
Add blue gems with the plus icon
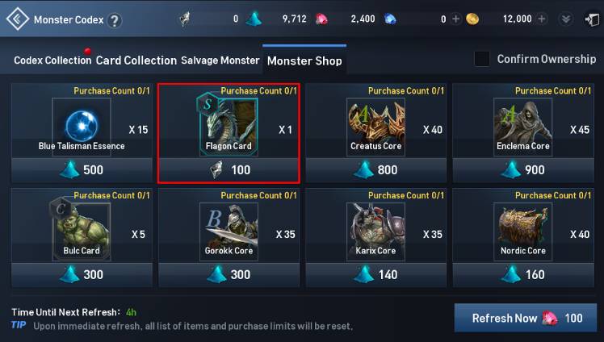pos(455,19)
